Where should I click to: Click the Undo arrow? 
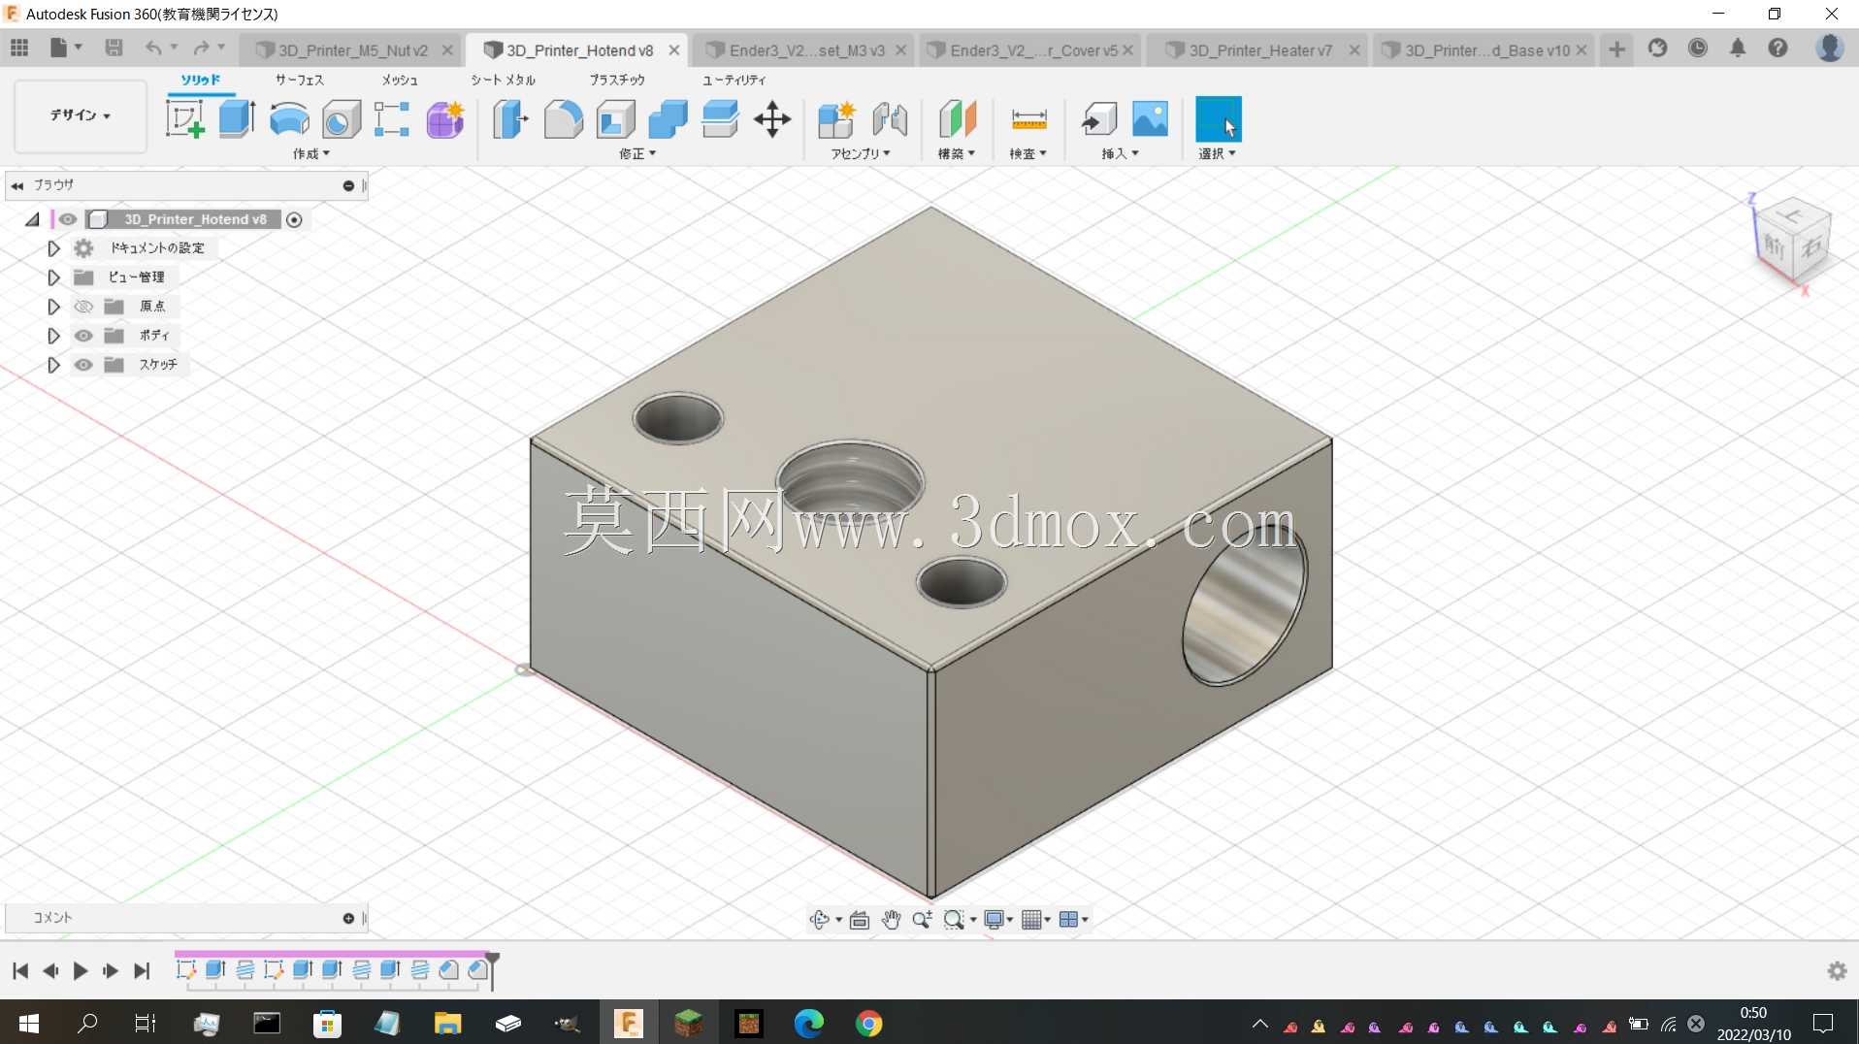pyautogui.click(x=153, y=48)
